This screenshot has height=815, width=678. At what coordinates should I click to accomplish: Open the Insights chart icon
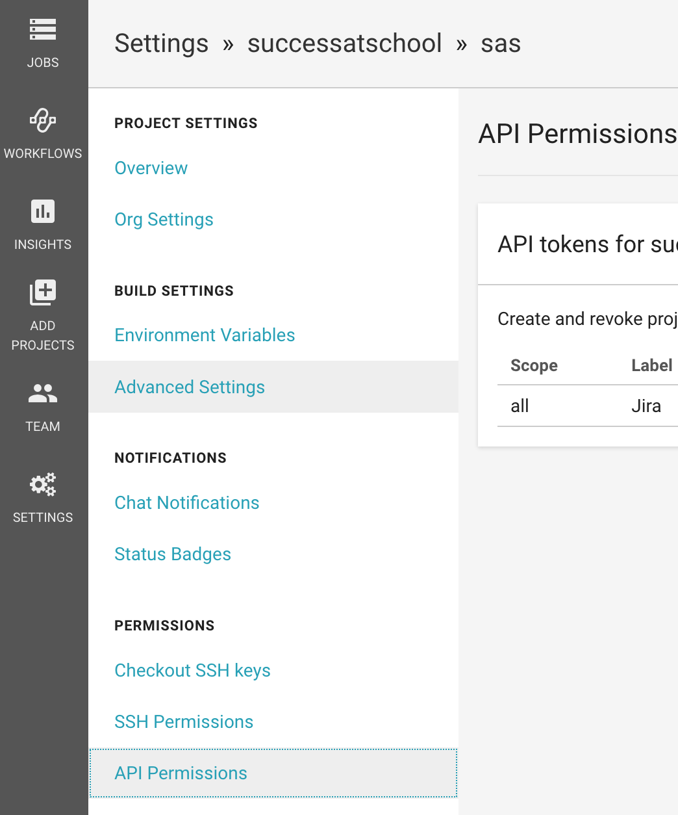(x=43, y=211)
